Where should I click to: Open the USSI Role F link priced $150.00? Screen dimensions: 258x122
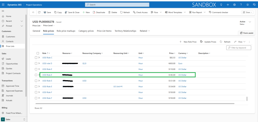47,92
